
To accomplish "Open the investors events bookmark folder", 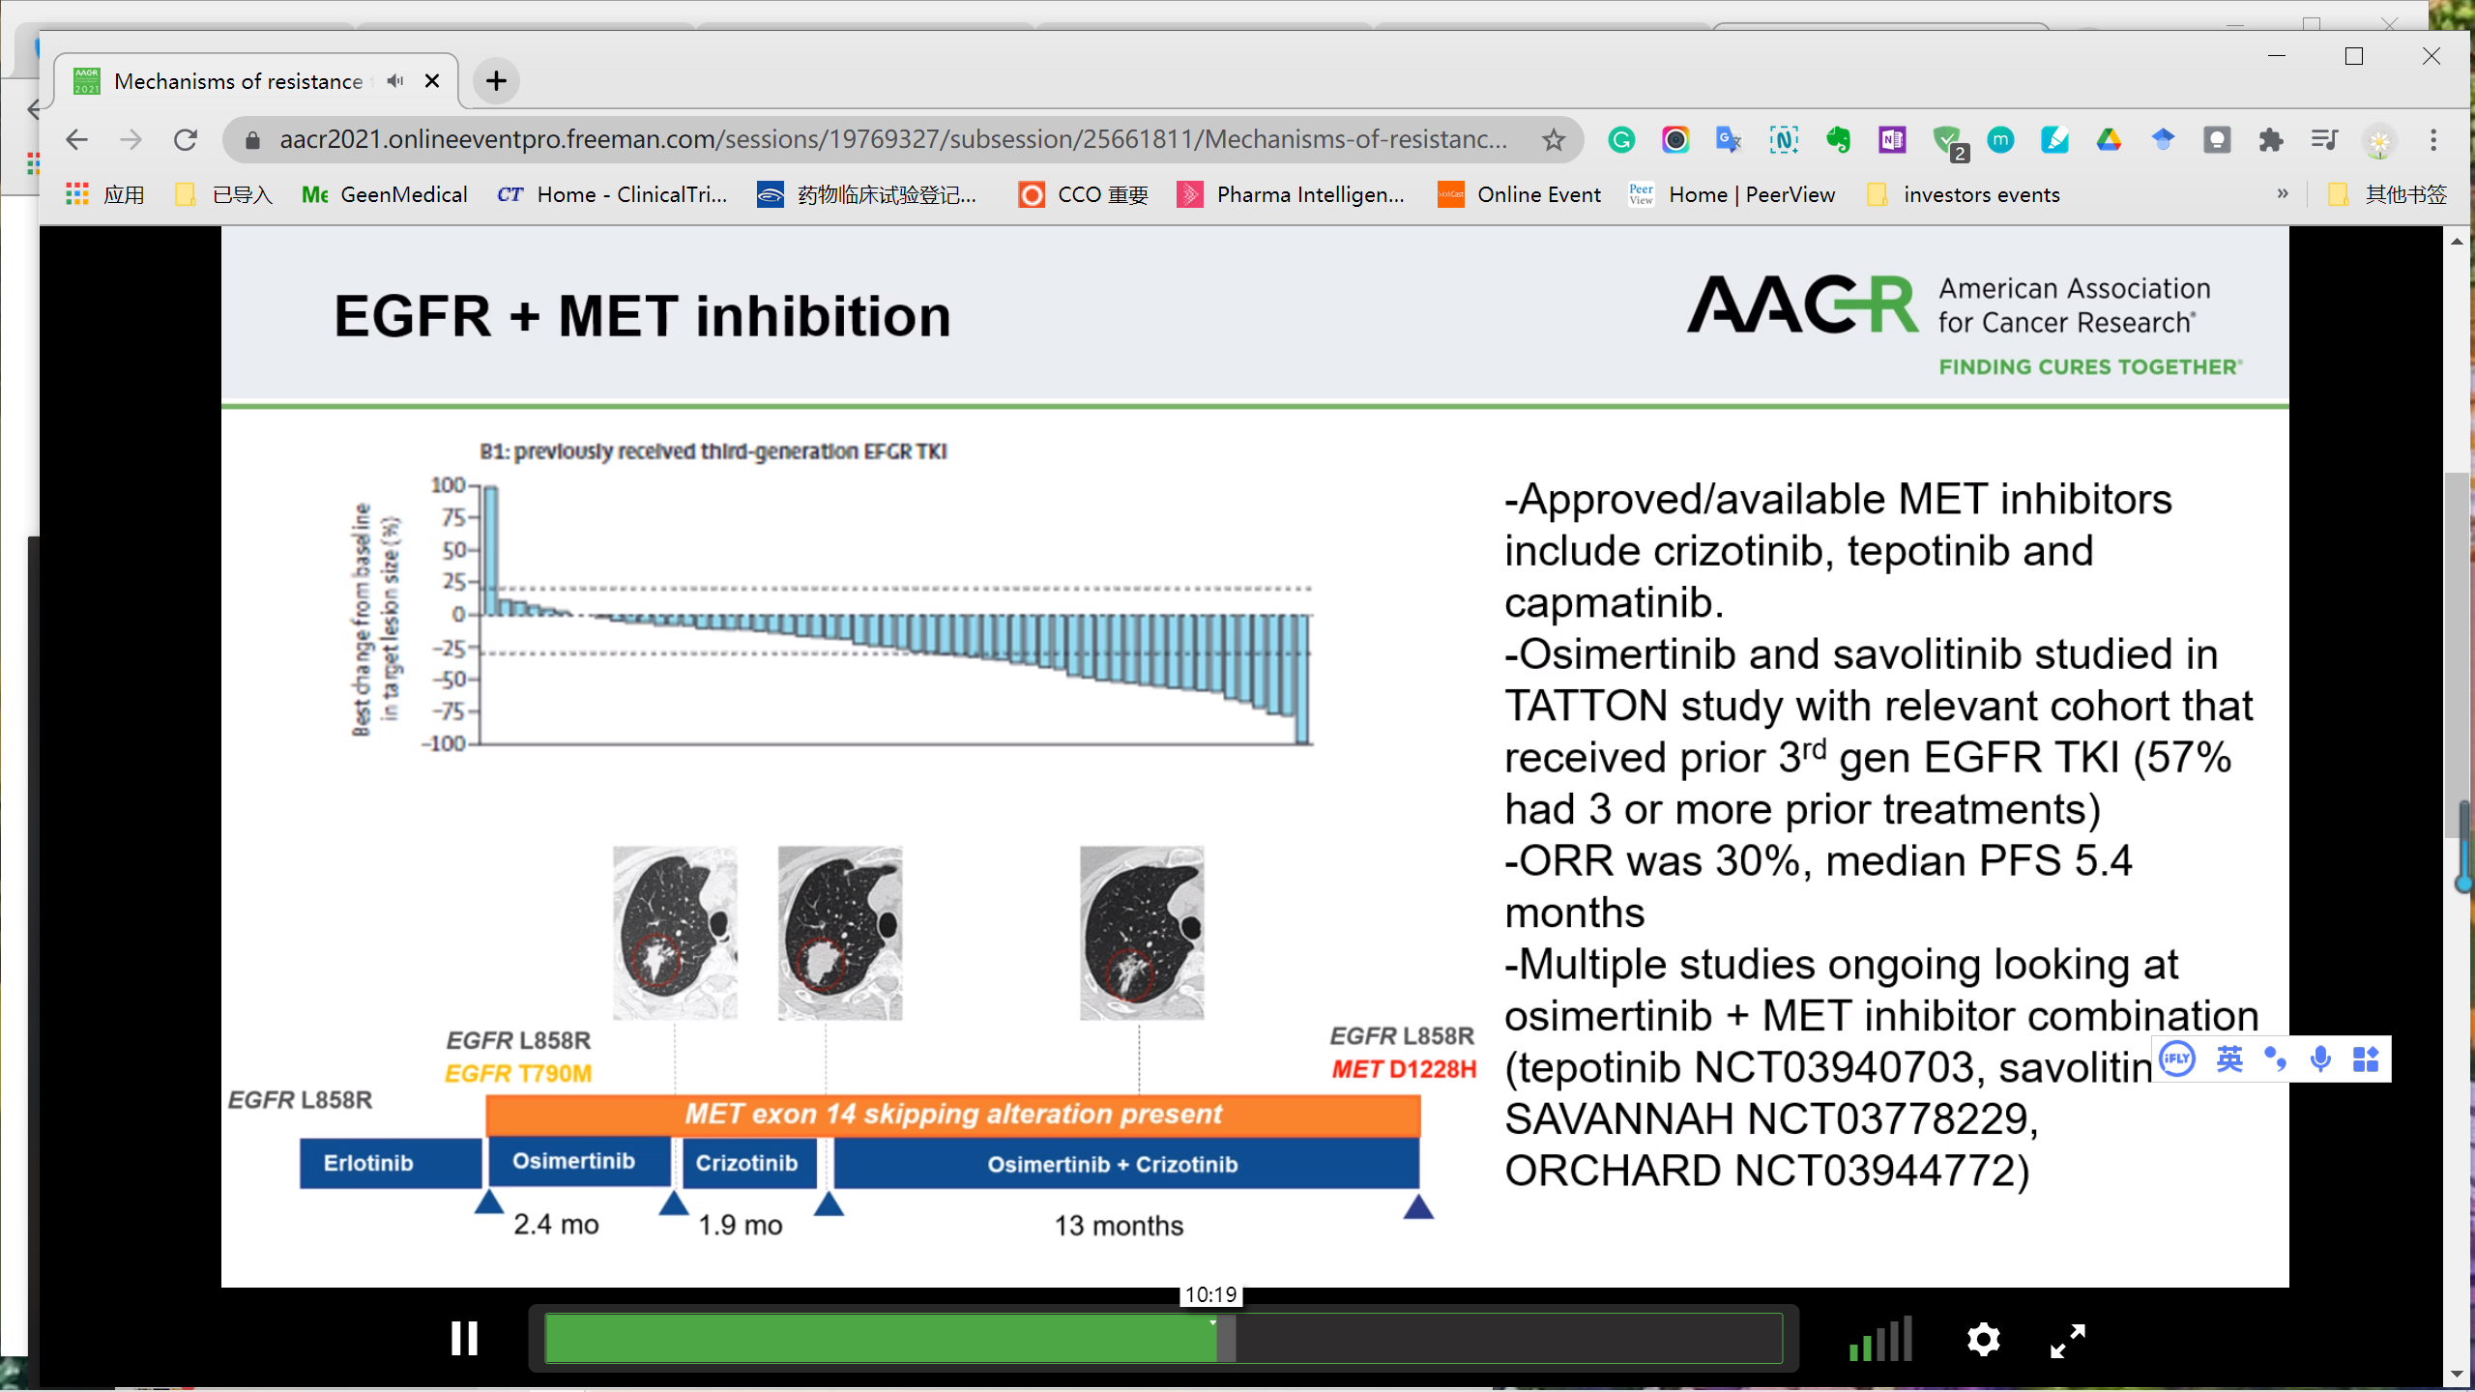I will coord(1963,195).
